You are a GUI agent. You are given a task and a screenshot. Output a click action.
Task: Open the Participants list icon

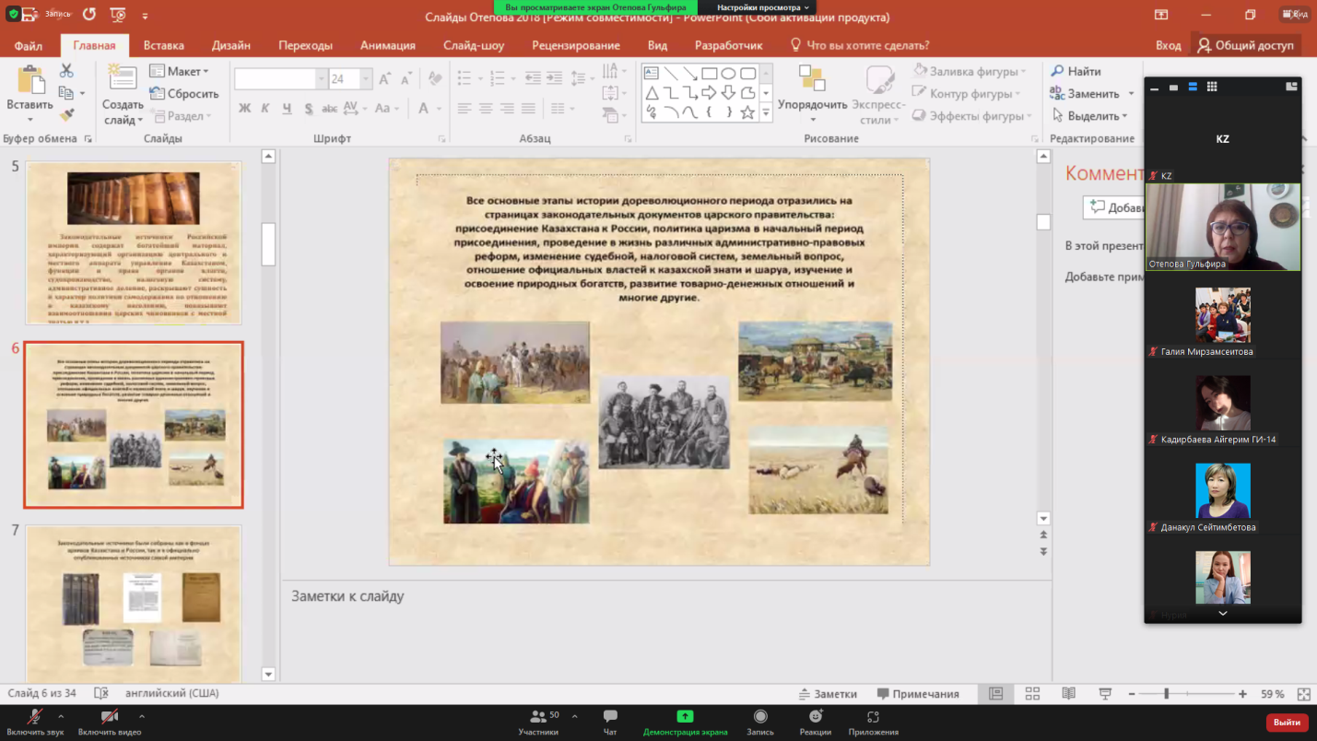click(538, 718)
